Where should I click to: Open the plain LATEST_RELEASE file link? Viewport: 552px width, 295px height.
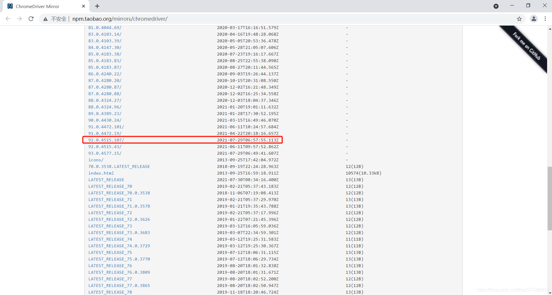106,180
